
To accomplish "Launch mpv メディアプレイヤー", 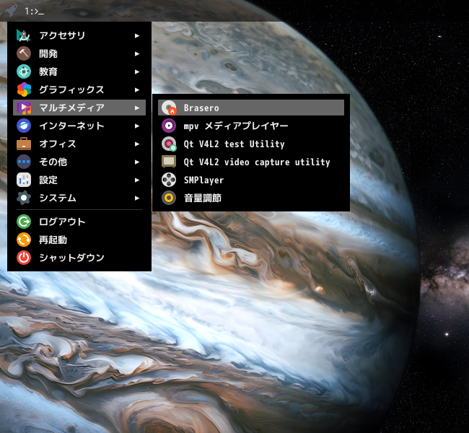I will click(x=251, y=126).
